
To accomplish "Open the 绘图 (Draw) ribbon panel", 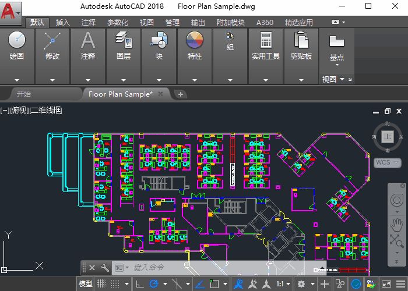I will point(17,42).
